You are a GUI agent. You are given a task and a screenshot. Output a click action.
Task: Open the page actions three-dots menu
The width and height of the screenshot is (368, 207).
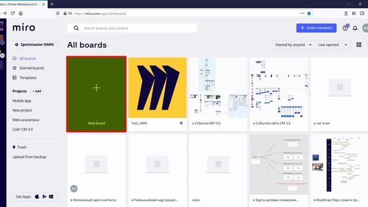pyautogui.click(x=302, y=13)
